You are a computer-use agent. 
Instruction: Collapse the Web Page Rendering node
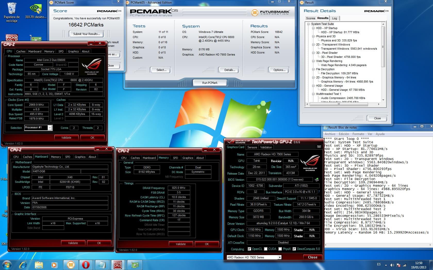313,61
